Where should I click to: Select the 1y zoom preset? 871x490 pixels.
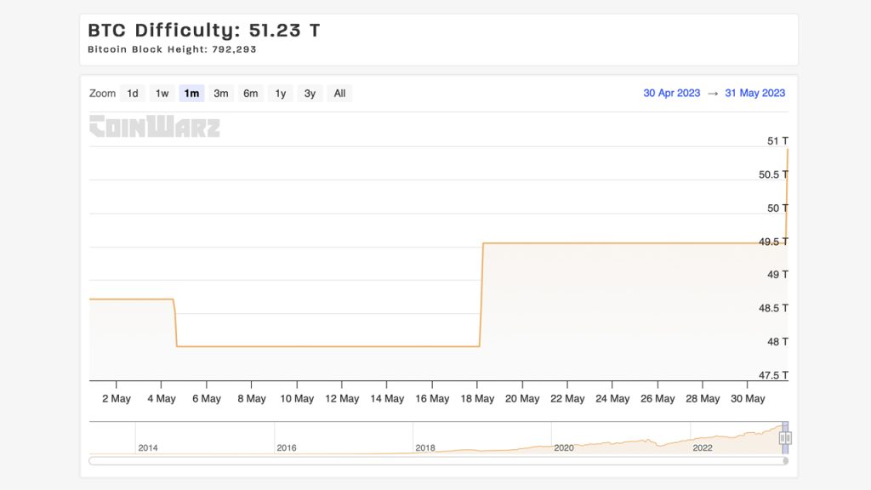(x=280, y=93)
